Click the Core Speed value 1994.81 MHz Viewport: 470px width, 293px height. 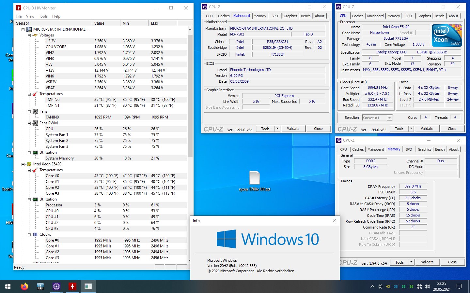pyautogui.click(x=377, y=88)
